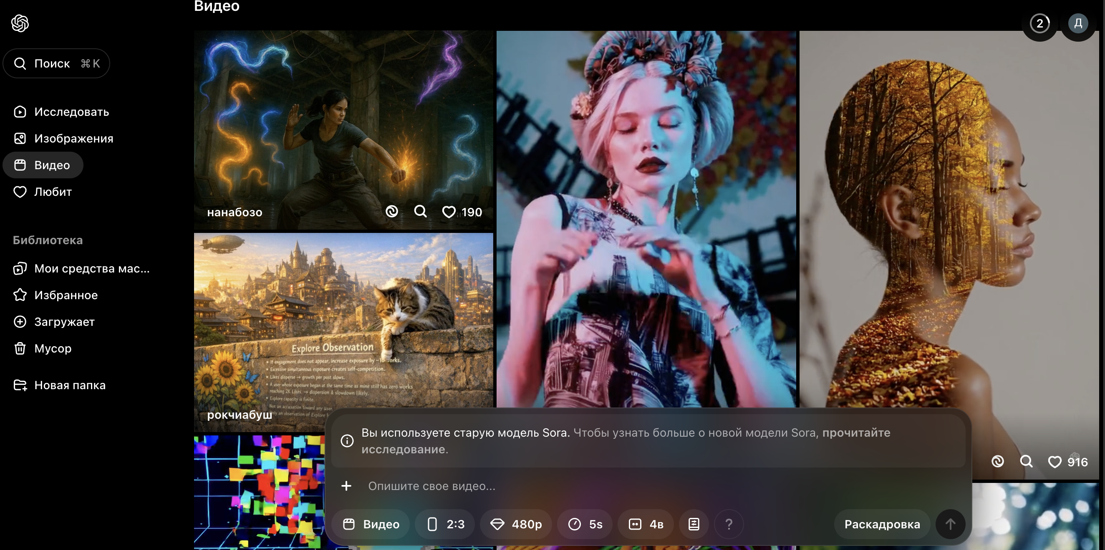Click remix icon on нанабозо video

392,212
